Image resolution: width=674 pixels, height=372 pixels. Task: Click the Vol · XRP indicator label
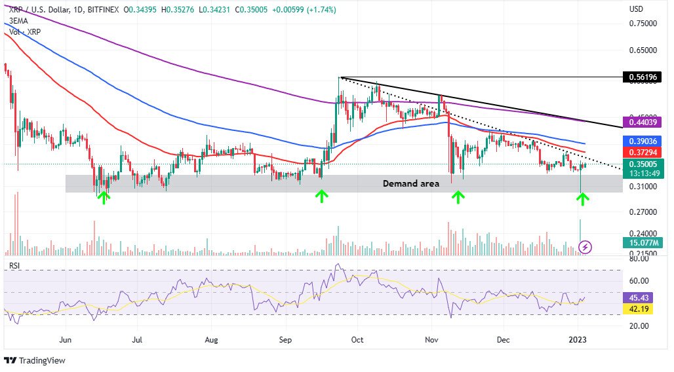point(25,32)
